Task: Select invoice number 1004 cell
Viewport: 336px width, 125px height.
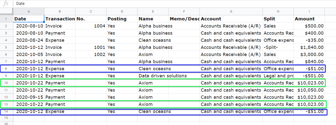Action: point(91,26)
